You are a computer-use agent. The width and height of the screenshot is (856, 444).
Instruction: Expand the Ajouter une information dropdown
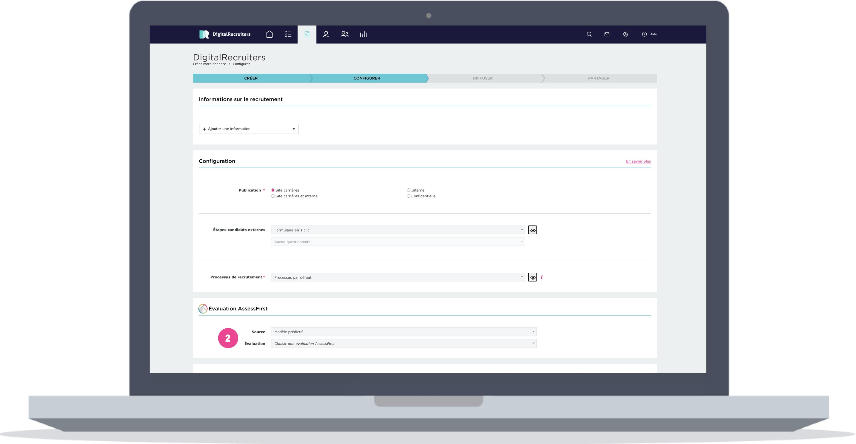[249, 129]
